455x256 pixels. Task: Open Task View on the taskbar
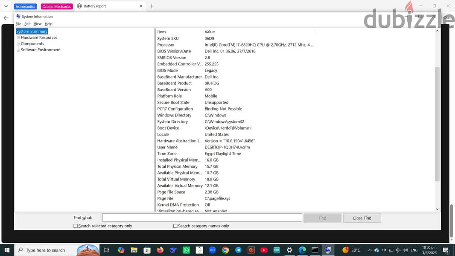(x=107, y=250)
